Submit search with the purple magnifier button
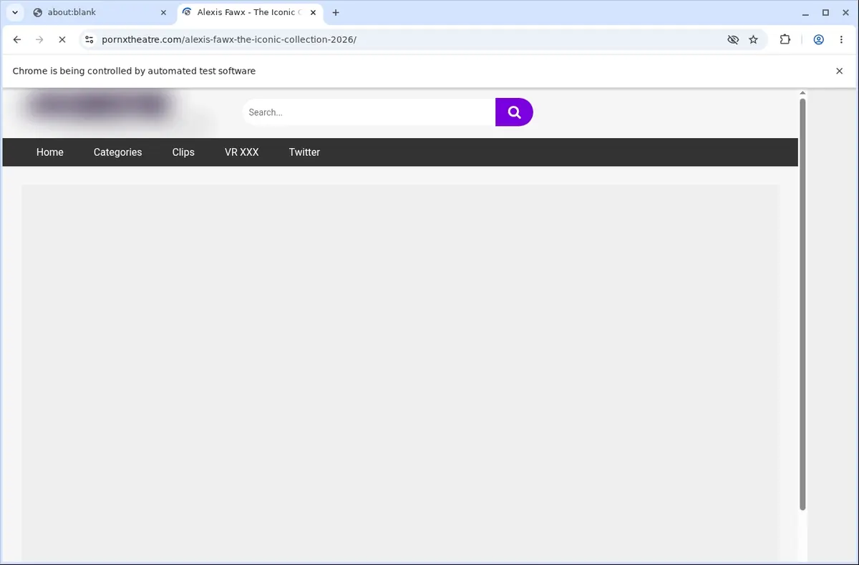859x565 pixels. point(514,112)
